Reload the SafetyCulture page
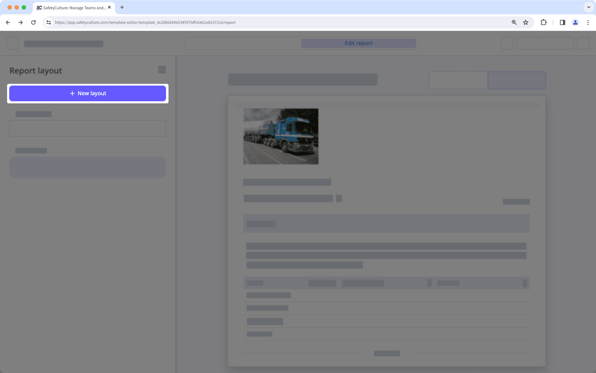This screenshot has height=373, width=596. 33,22
